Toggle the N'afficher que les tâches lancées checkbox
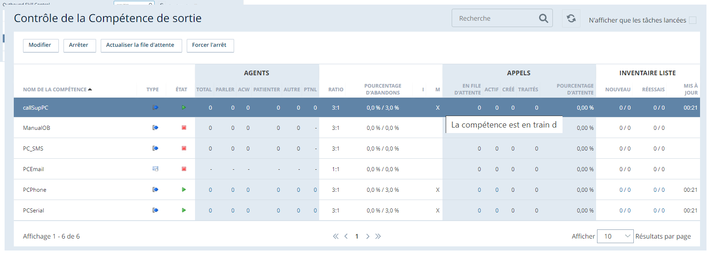 click(692, 20)
